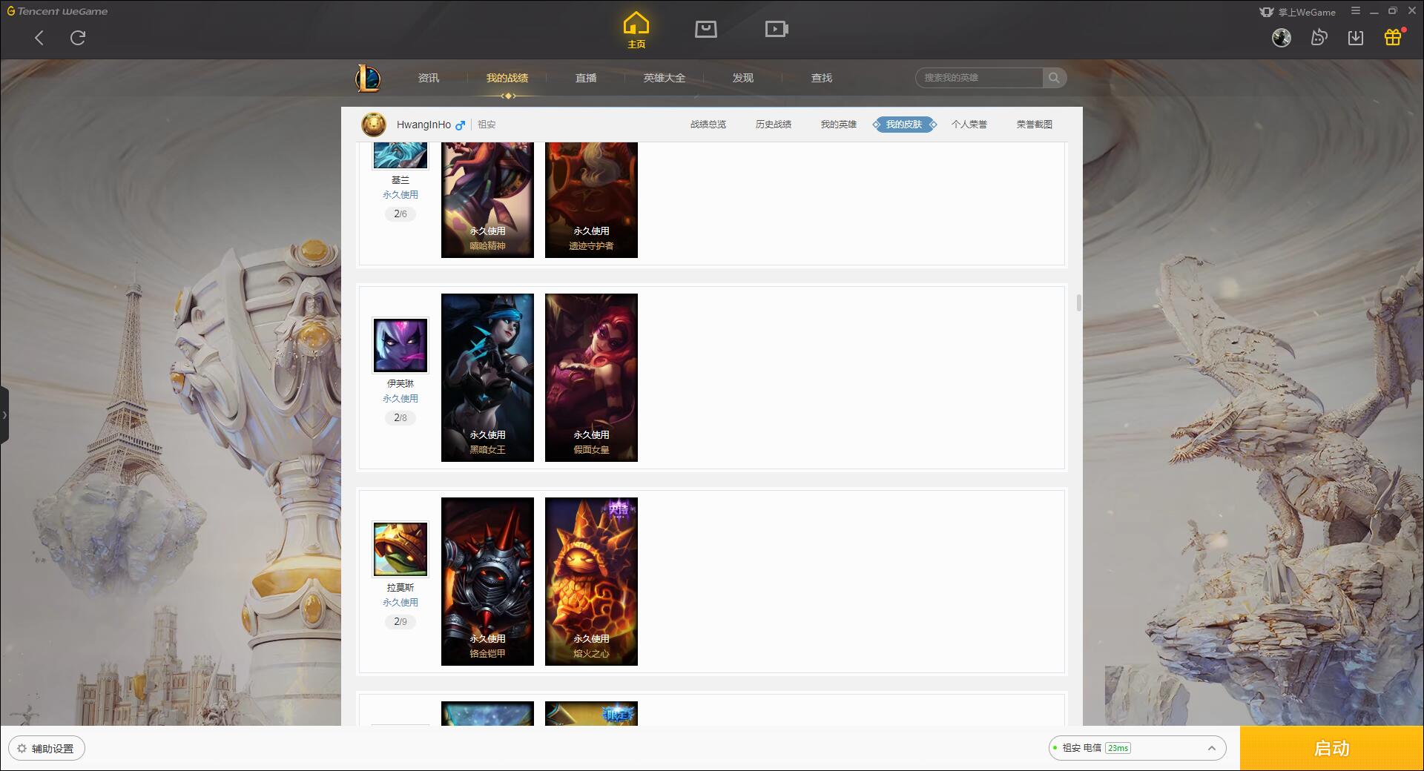The image size is (1424, 771).
Task: Select the 基兰 champion portrait
Action: click(x=400, y=156)
